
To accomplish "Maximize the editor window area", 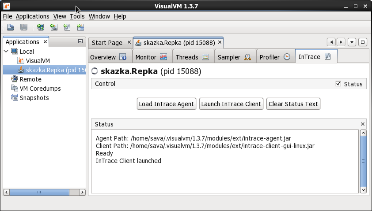I will [363, 42].
